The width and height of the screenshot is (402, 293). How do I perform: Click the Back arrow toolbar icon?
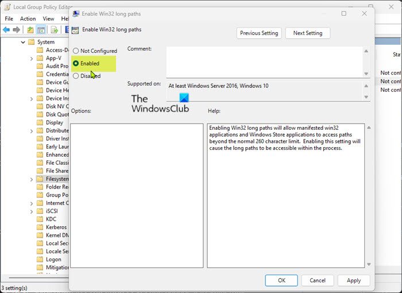(x=6, y=30)
